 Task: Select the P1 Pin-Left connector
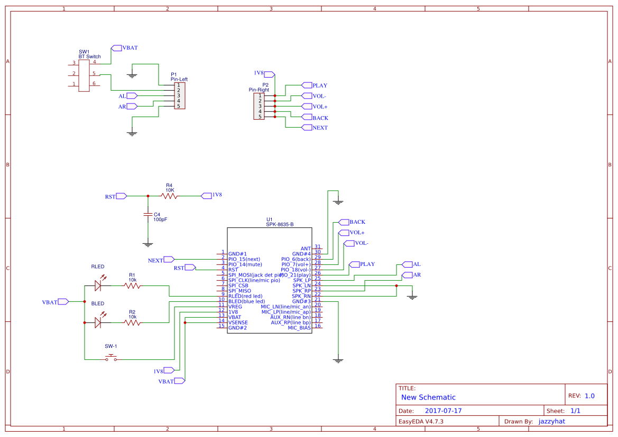click(180, 96)
